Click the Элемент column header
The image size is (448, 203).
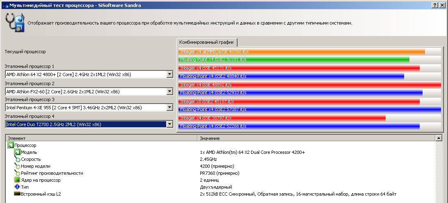click(101, 138)
